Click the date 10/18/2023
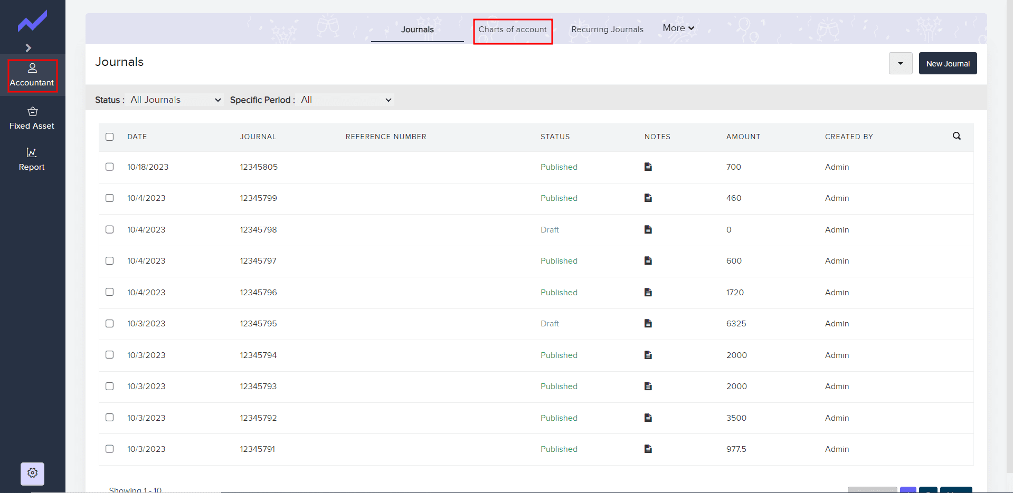Screen dimensions: 1013x493 point(148,167)
